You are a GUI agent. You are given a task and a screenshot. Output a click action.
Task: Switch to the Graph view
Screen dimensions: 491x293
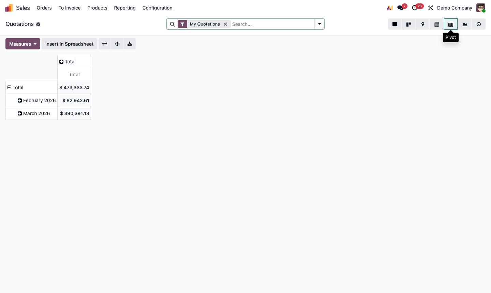click(x=465, y=24)
